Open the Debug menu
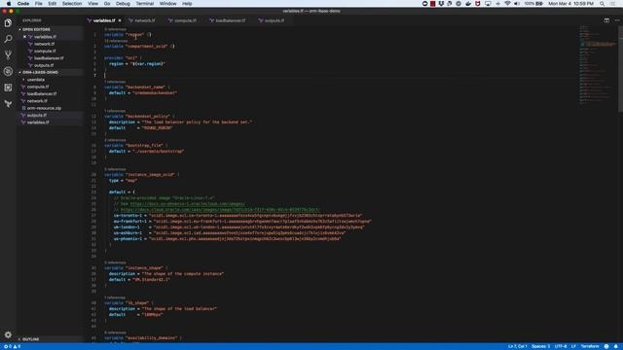This screenshot has width=623, height=350. tap(123, 4)
